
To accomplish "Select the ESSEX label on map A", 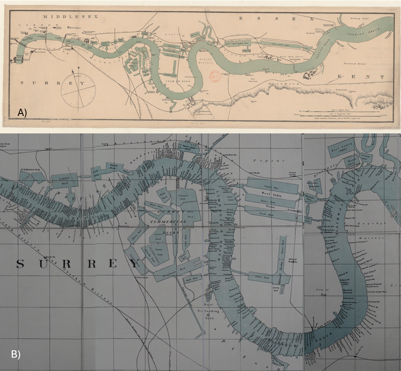I will [x=277, y=18].
